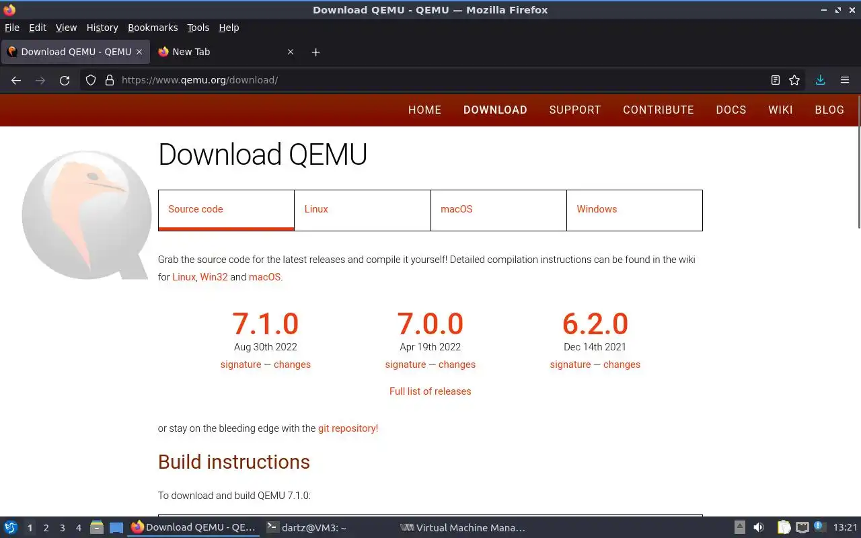Open the macOS compilation instructions link in the paragraph

264,277
